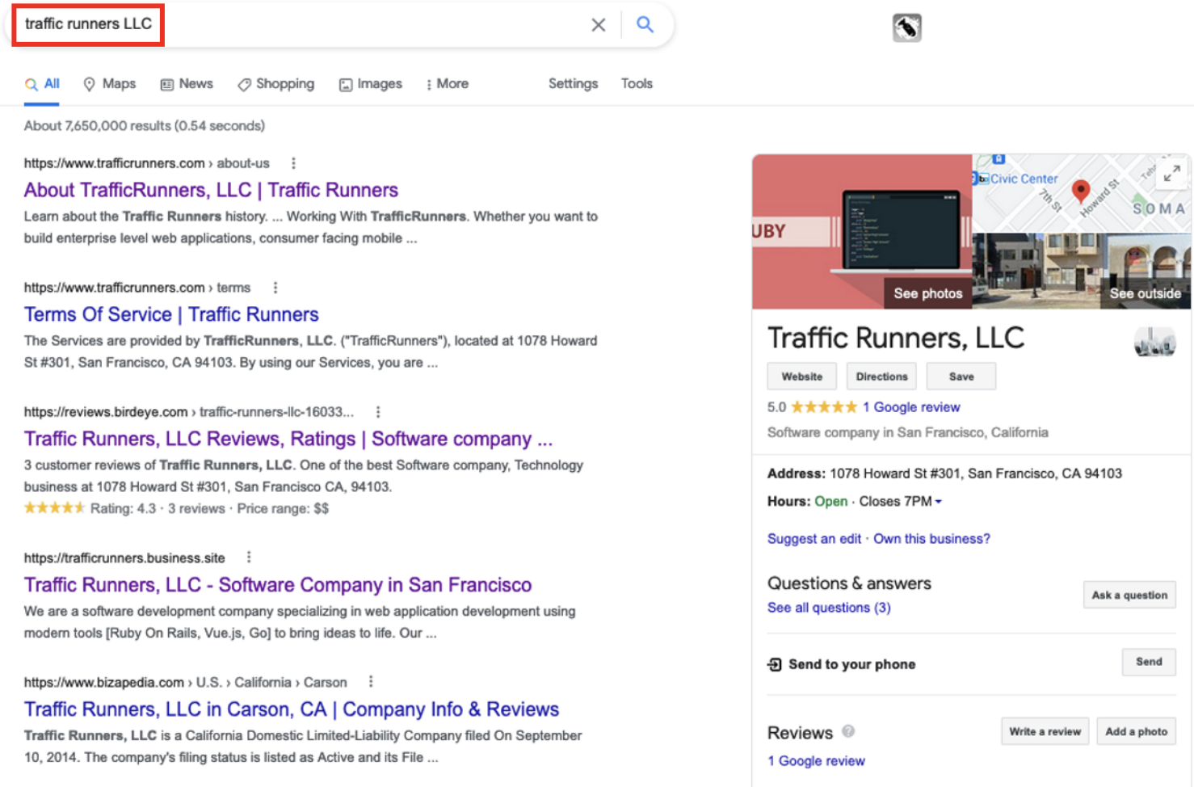
Task: Click the bug icon in the top right
Action: coord(906,27)
